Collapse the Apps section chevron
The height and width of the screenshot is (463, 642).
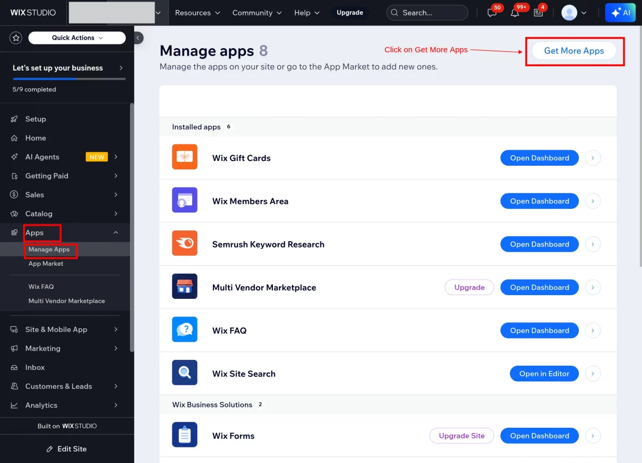[x=116, y=233]
